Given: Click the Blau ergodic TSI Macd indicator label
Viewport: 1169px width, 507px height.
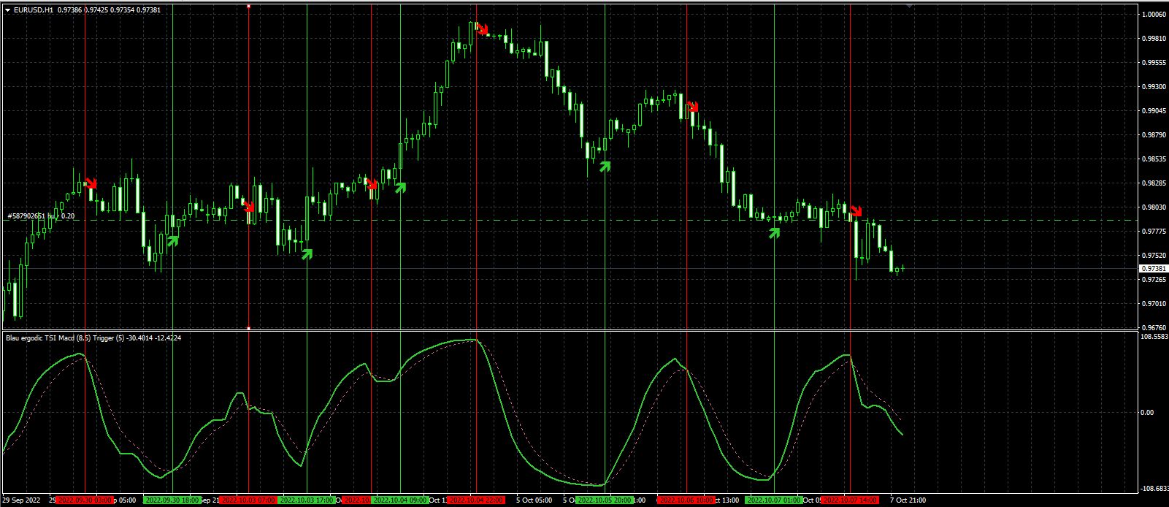Looking at the screenshot, I should coord(93,338).
